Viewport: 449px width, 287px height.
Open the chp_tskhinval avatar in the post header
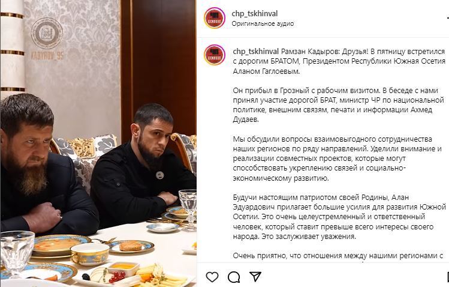tap(215, 18)
